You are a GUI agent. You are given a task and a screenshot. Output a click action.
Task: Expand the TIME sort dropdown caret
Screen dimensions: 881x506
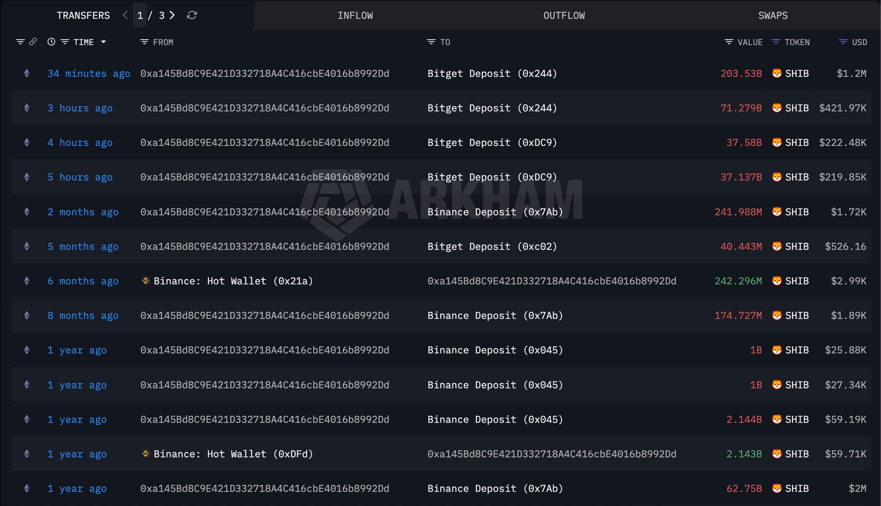(x=104, y=42)
